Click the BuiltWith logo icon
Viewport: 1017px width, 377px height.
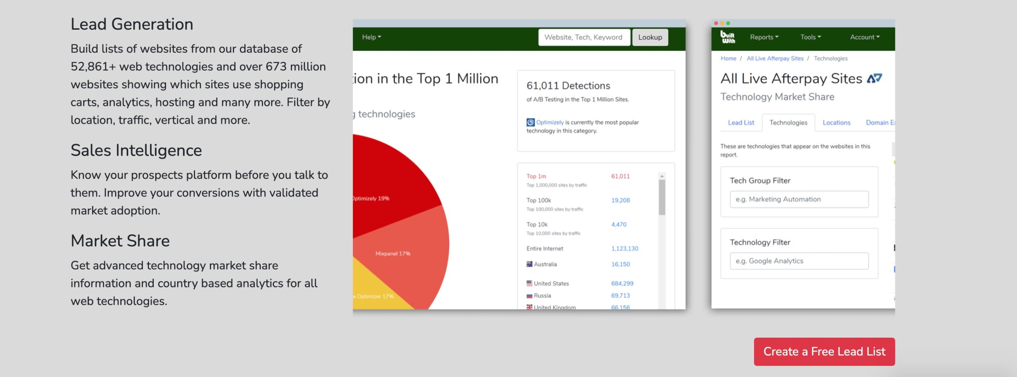click(727, 37)
